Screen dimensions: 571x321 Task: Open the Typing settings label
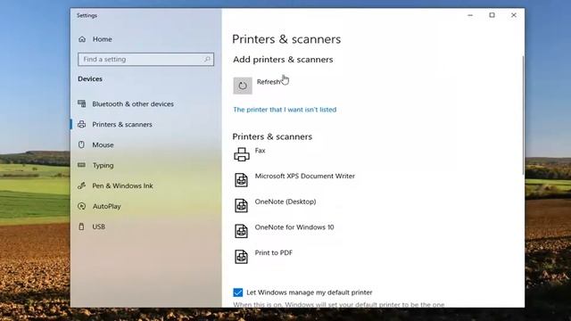(x=103, y=165)
